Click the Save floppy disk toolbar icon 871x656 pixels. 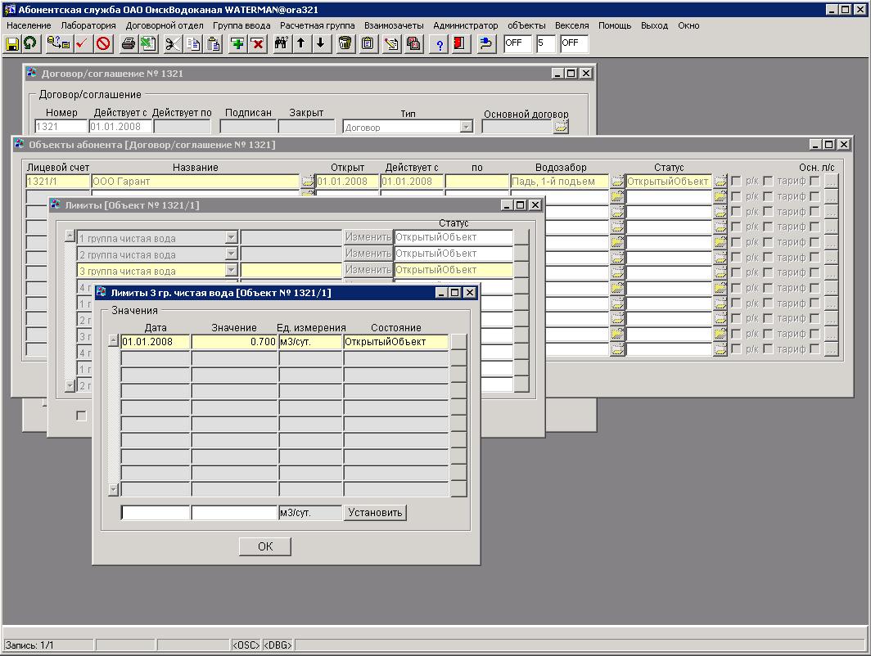[x=12, y=43]
